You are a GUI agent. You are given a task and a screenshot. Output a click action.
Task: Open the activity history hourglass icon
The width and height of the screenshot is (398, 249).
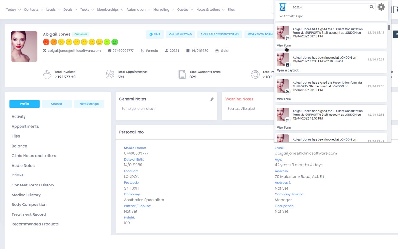coord(283,7)
